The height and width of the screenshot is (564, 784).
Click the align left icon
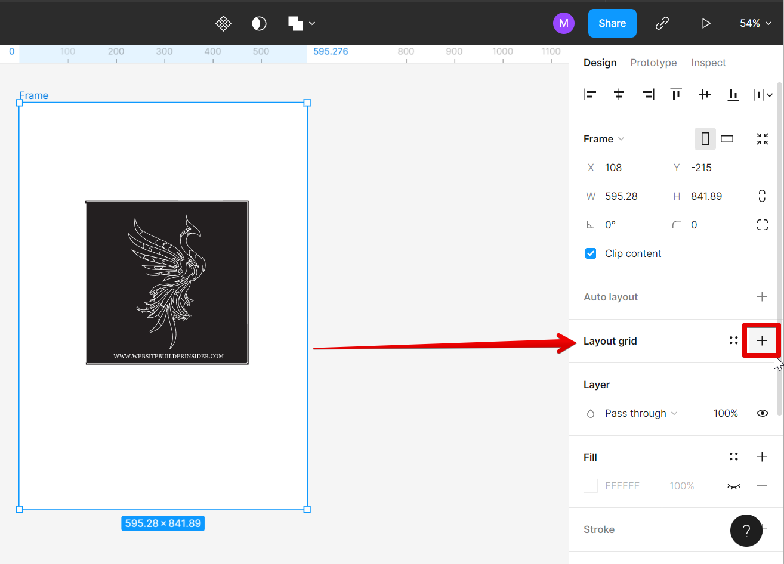coord(590,94)
